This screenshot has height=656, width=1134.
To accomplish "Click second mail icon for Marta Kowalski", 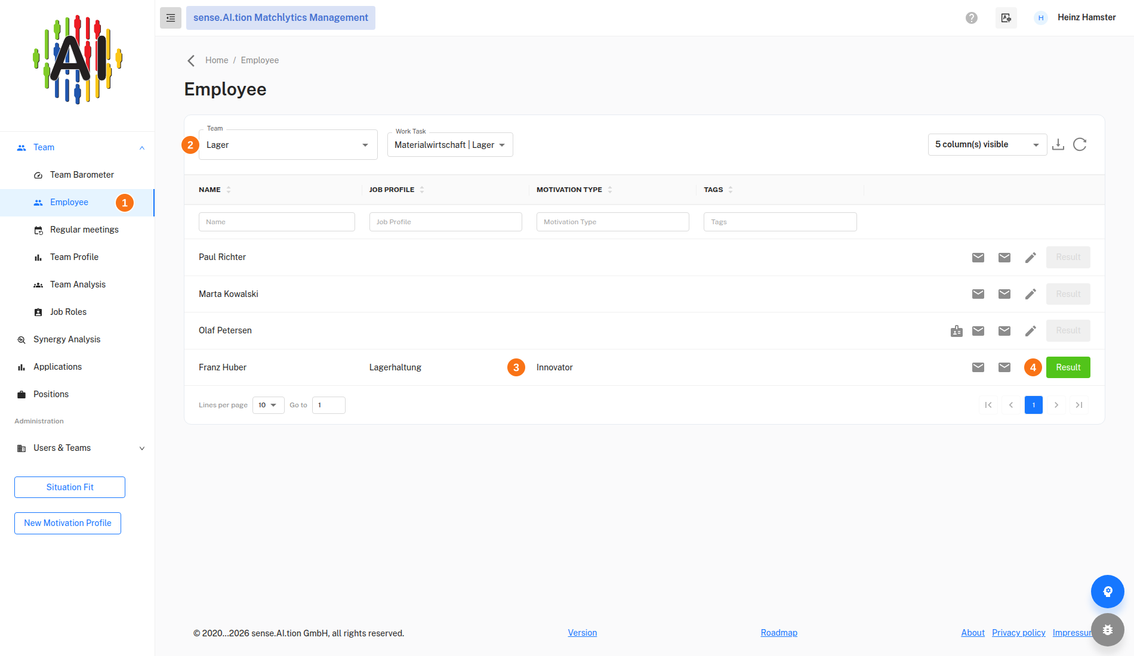I will (1004, 294).
